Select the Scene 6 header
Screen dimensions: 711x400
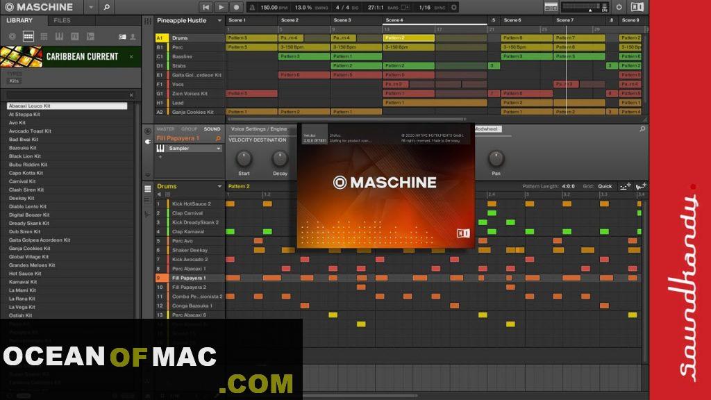(x=512, y=20)
